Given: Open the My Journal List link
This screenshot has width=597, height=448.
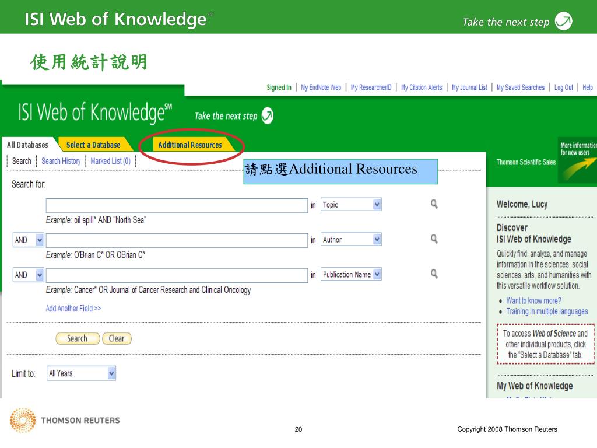Looking at the screenshot, I should point(469,87).
